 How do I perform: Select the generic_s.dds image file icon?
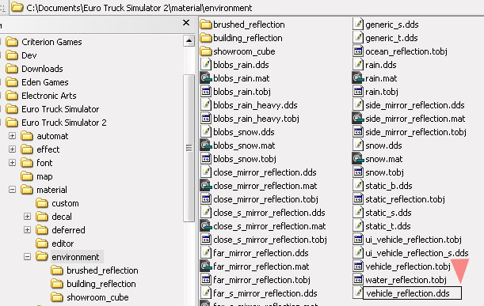(x=358, y=25)
